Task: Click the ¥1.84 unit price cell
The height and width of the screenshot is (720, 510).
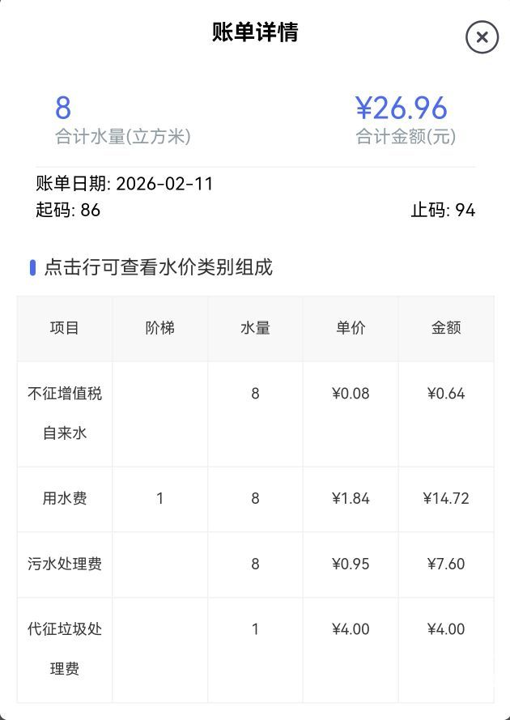Action: click(351, 499)
